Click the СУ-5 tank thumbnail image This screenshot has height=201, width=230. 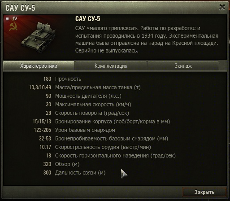pos(39,37)
